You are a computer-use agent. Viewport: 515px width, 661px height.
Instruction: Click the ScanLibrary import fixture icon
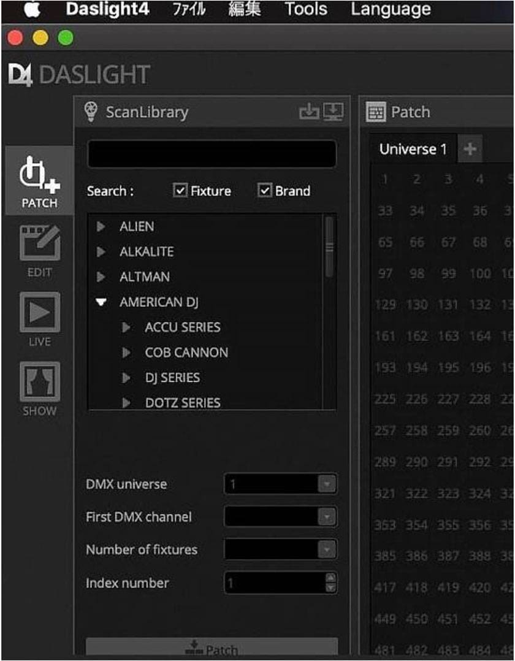pos(309,112)
